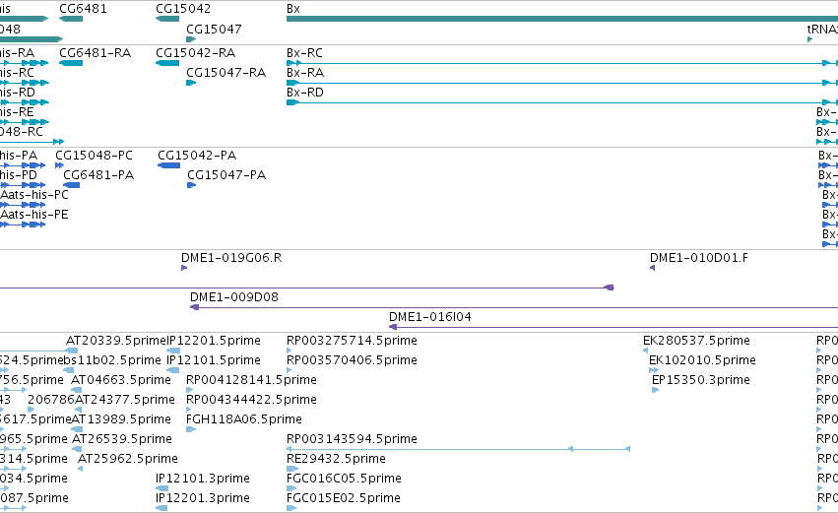Click EST FGH118A06.5prime
The image size is (838, 513).
click(243, 419)
